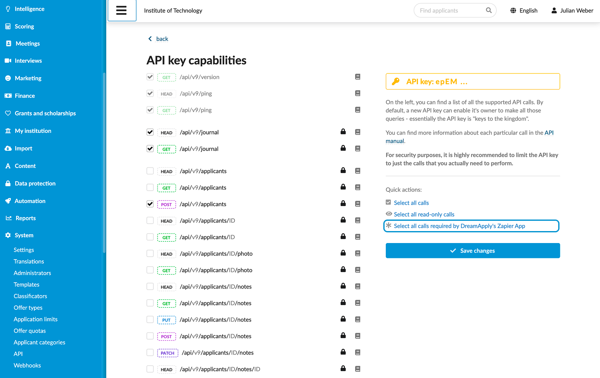Open documentation icon for POST /api/v9/applicants/ID/notes
Image resolution: width=600 pixels, height=378 pixels.
coord(358,336)
